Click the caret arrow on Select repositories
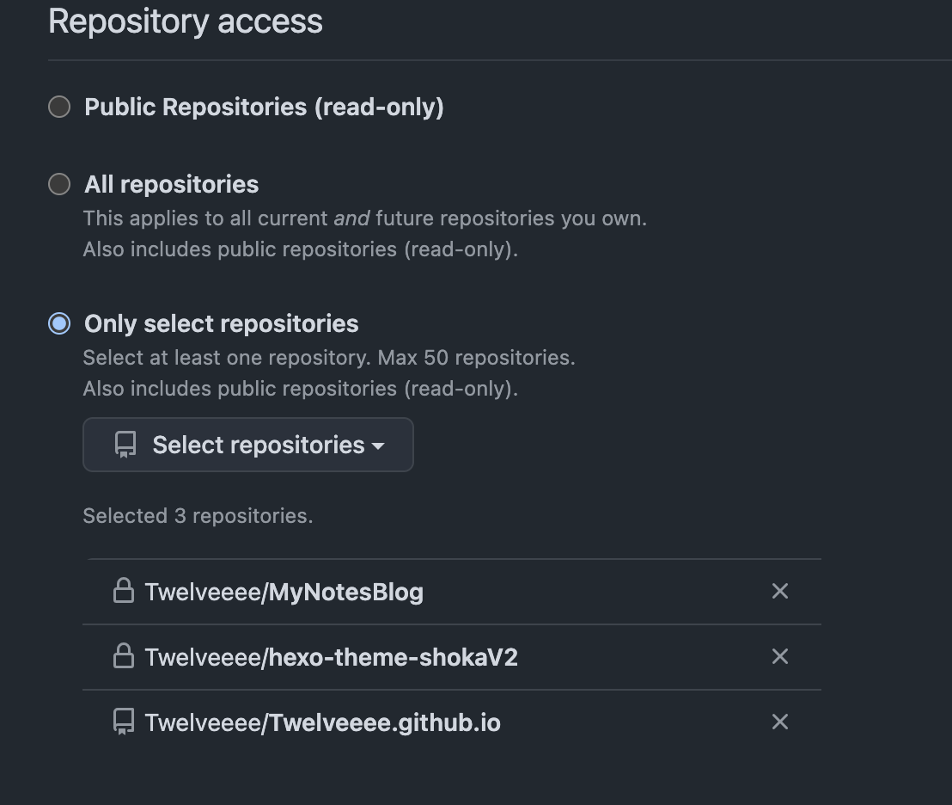 pyautogui.click(x=378, y=446)
